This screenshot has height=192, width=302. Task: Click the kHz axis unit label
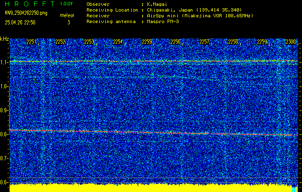coord(4,39)
